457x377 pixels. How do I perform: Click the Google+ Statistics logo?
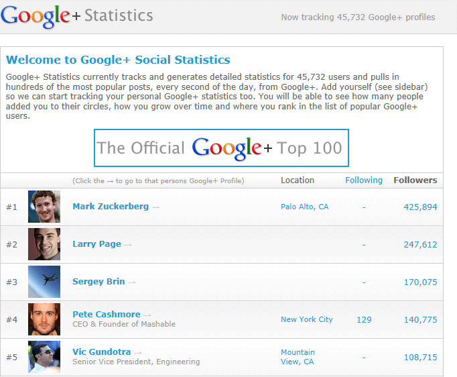77,16
